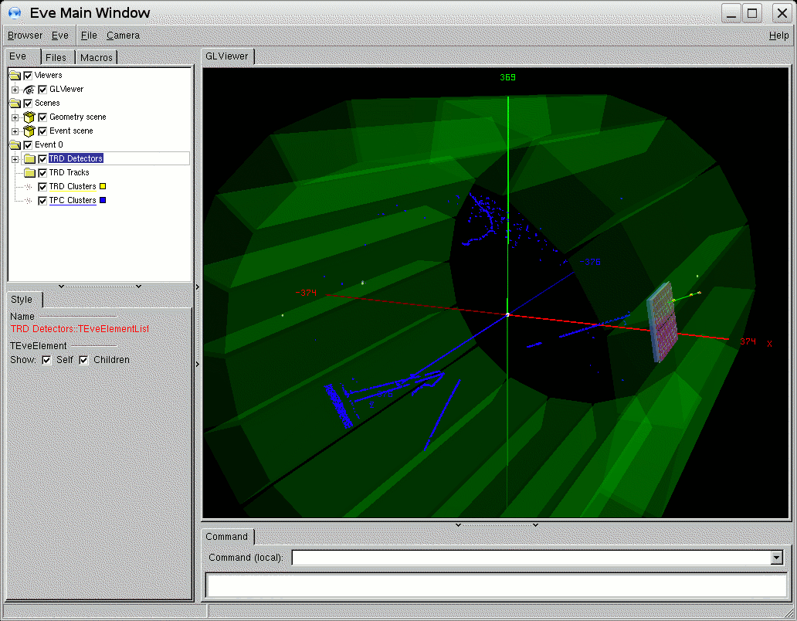This screenshot has height=621, width=797.
Task: Click into the Command (local) input field
Action: pos(531,558)
